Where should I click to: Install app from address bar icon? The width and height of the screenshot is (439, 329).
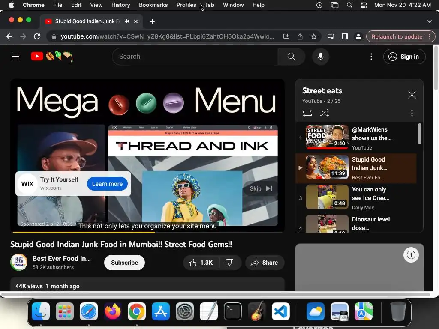click(x=286, y=37)
